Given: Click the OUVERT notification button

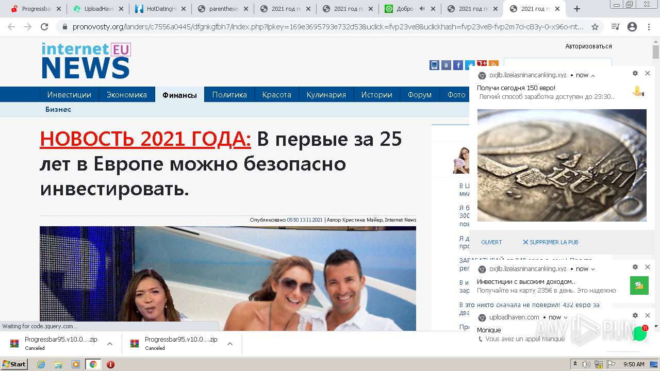Looking at the screenshot, I should coord(491,242).
